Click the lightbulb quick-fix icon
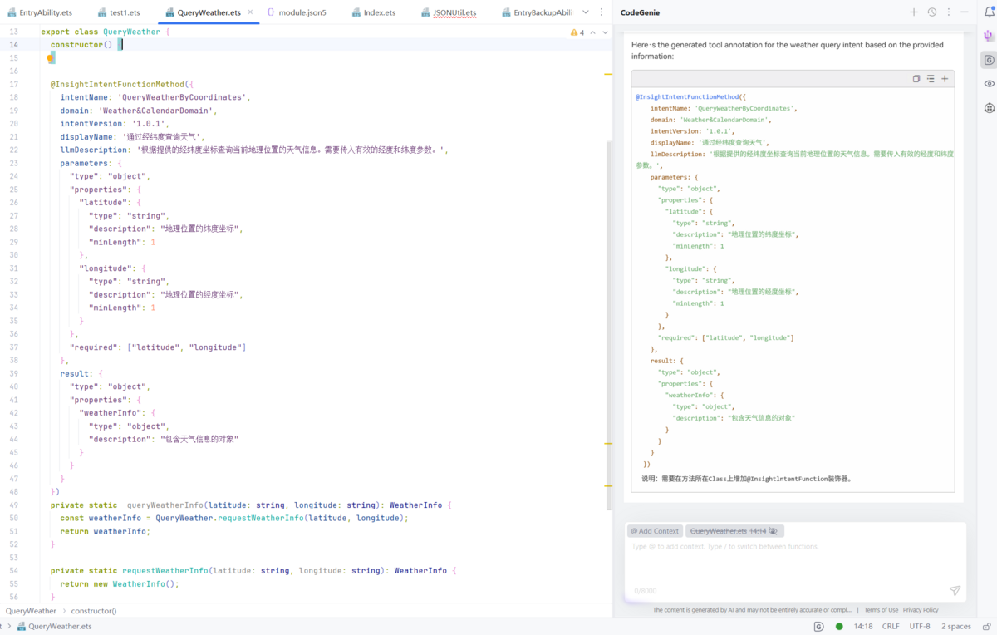Screen dimensions: 997x635 (x=51, y=58)
